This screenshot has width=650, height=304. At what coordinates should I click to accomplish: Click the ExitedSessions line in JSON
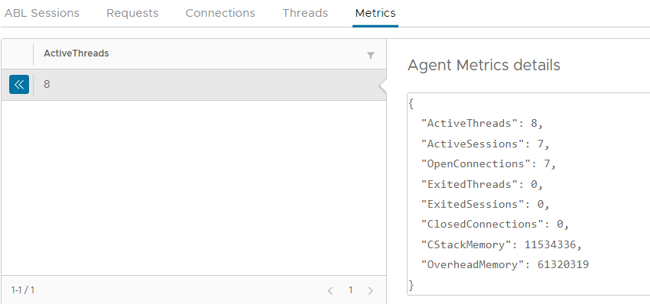(x=485, y=204)
